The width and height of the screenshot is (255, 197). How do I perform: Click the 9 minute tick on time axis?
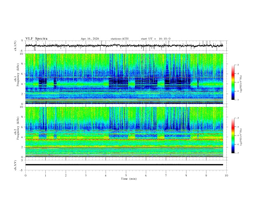206,175
